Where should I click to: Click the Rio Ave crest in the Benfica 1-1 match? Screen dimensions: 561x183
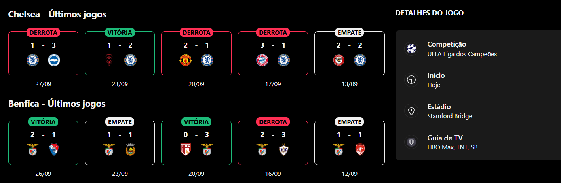[130, 150]
